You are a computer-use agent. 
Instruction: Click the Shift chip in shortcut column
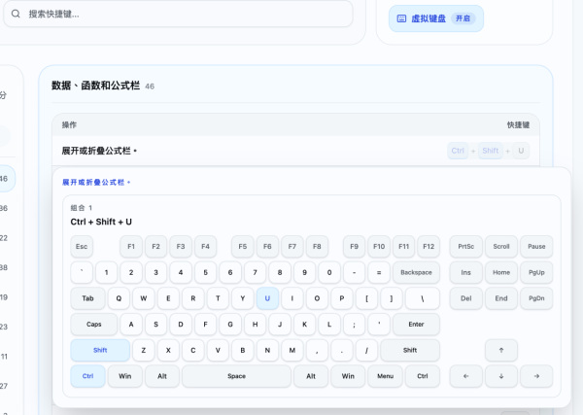(x=491, y=151)
